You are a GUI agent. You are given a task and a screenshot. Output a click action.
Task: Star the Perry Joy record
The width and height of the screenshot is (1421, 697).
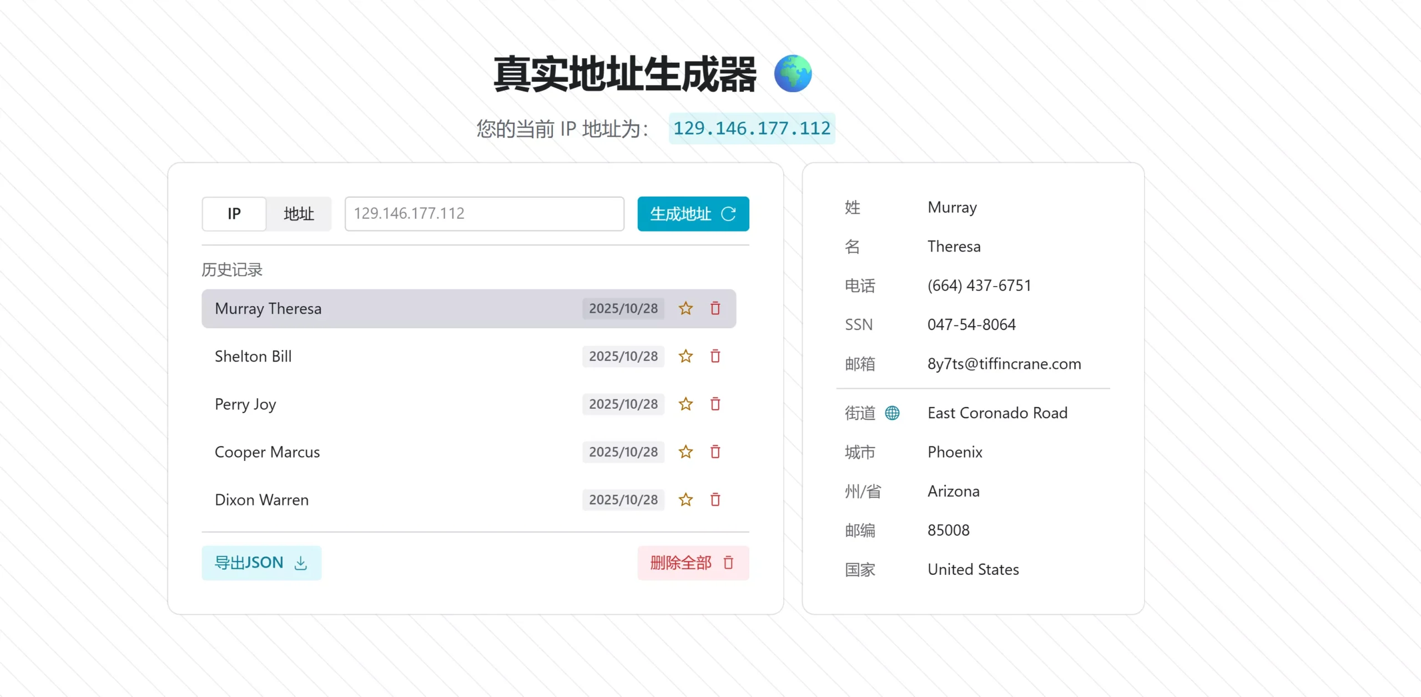click(686, 404)
